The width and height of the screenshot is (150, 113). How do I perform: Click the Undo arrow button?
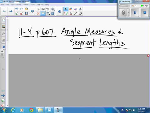coord(17,9)
